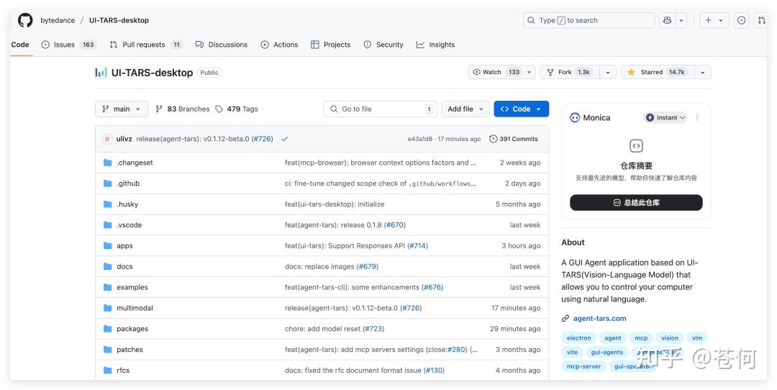Open the Copilot icon in header

tap(667, 20)
